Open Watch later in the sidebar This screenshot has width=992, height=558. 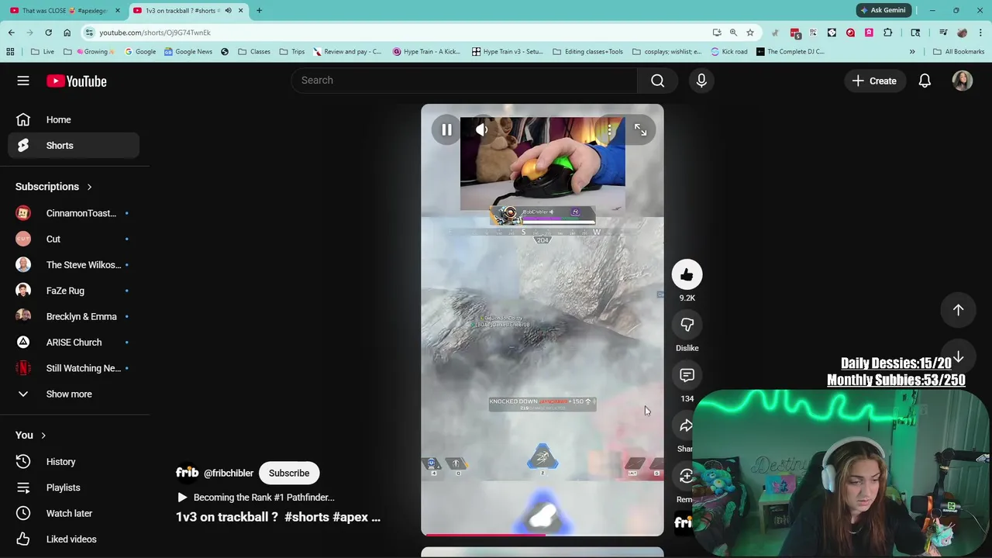pyautogui.click(x=74, y=513)
